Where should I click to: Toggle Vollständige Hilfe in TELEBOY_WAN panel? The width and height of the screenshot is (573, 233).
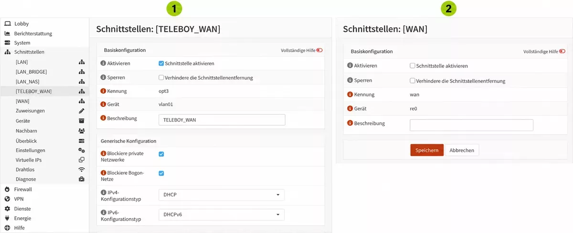319,50
